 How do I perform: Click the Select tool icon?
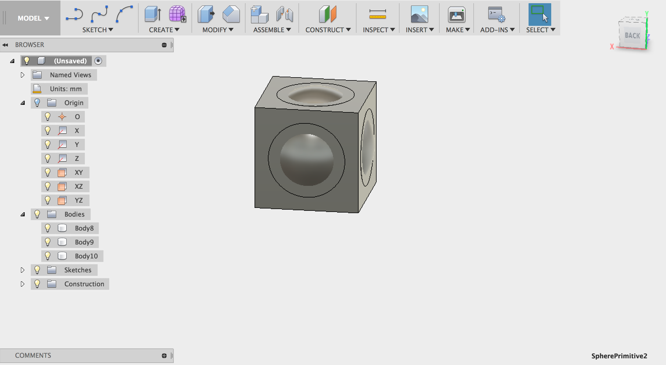[540, 14]
